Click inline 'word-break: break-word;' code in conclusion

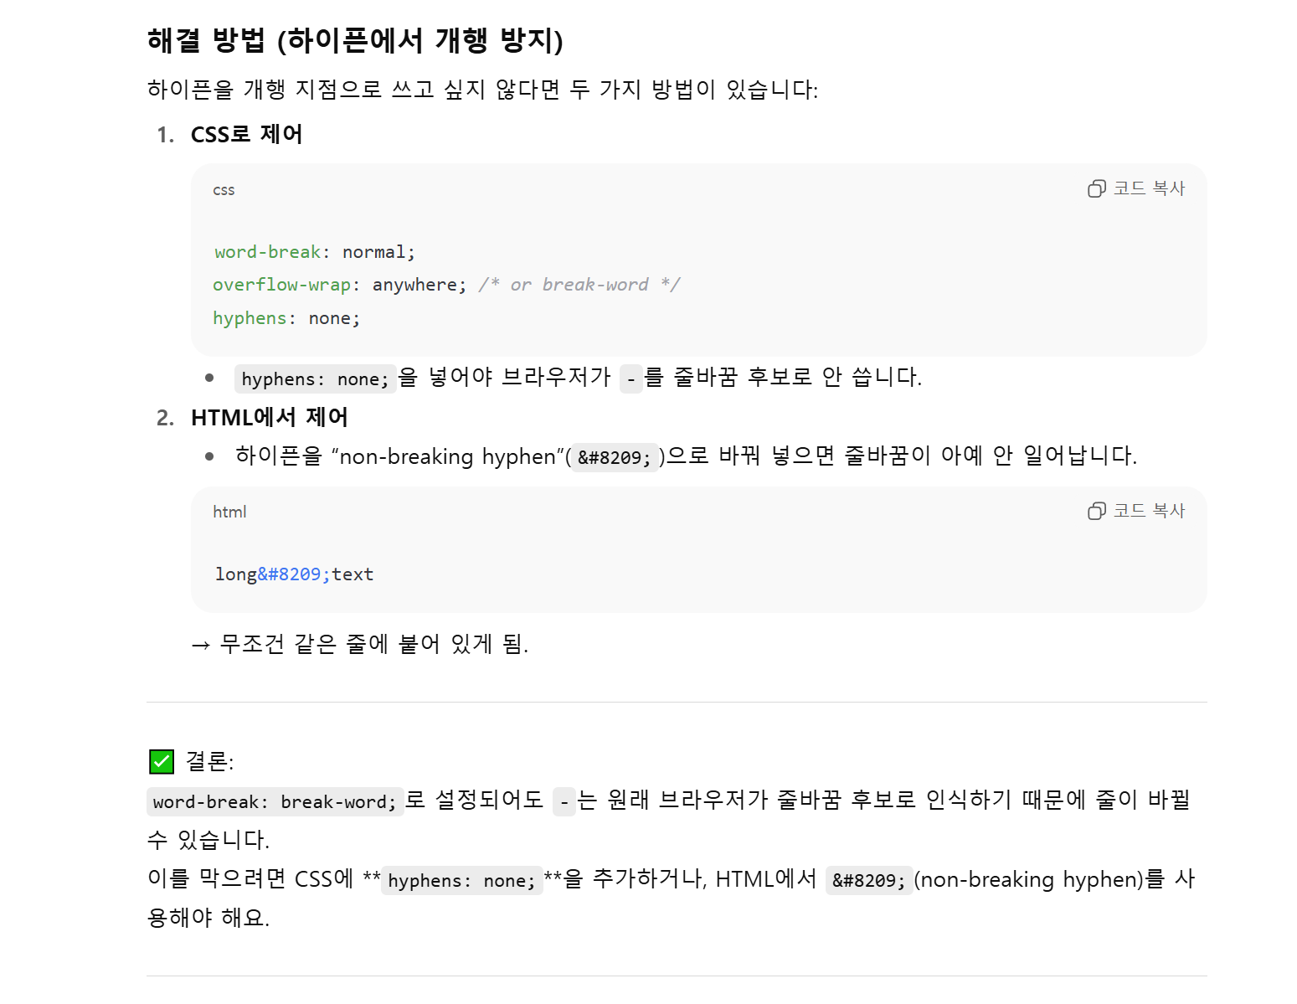pos(275,802)
